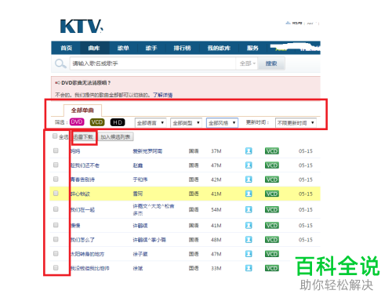The width and height of the screenshot is (392, 301).
Task: Open song link 青春告别诗
Action: pyautogui.click(x=82, y=180)
